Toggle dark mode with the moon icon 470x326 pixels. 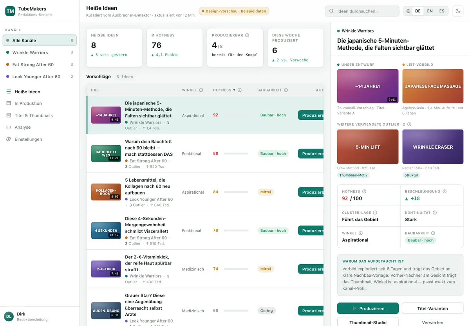click(457, 11)
